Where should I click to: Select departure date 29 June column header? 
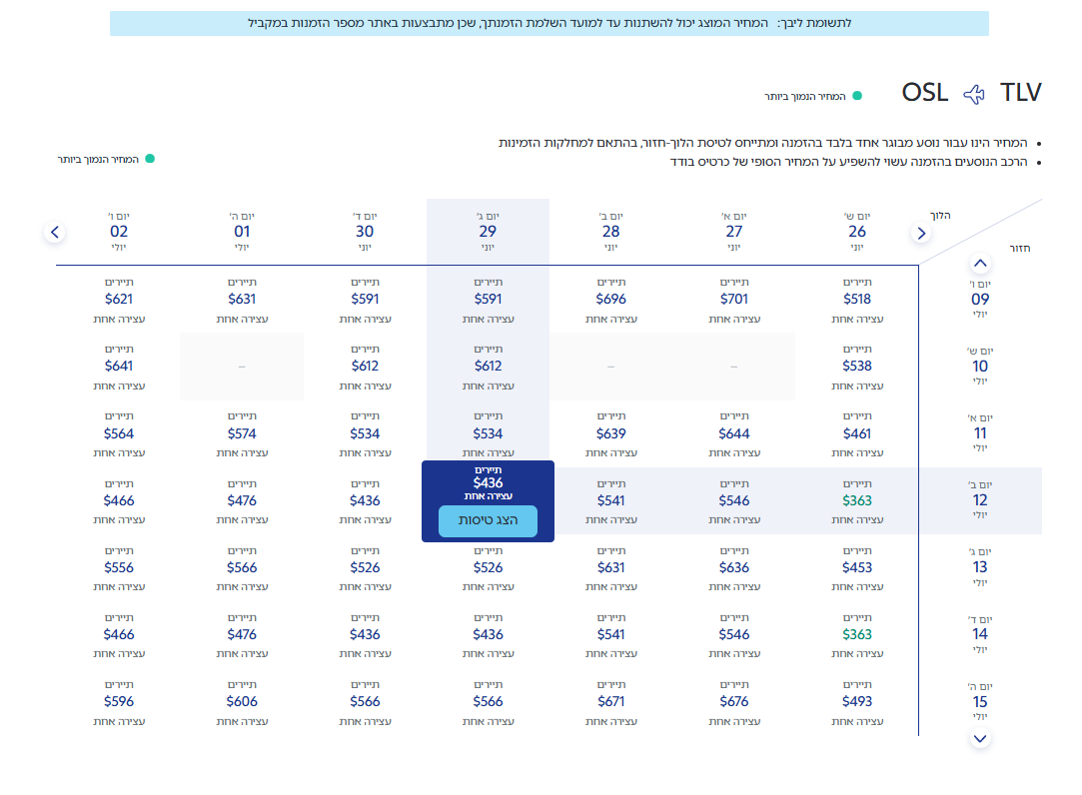488,231
